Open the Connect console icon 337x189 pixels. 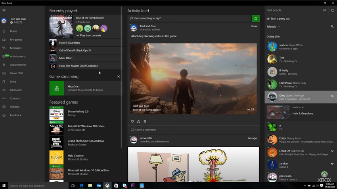pyautogui.click(x=4, y=98)
